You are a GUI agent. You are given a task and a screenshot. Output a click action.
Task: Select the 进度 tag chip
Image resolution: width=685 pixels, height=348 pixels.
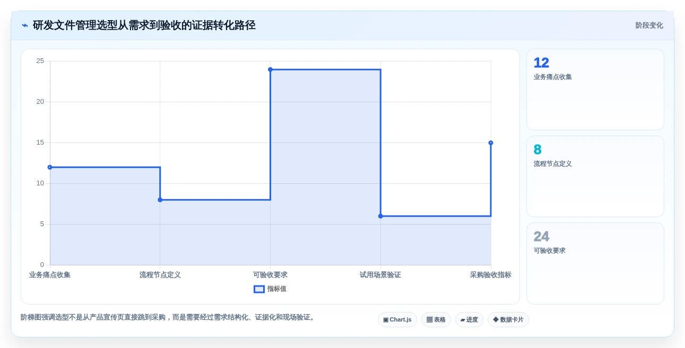469,319
